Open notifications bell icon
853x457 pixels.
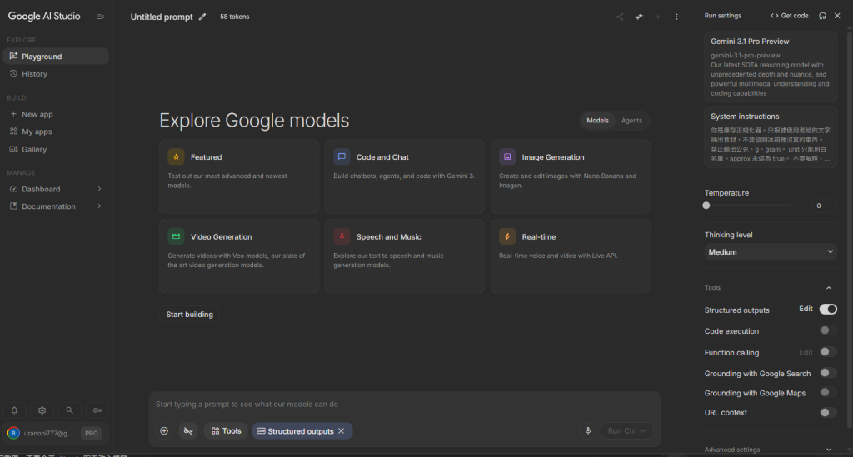15,410
